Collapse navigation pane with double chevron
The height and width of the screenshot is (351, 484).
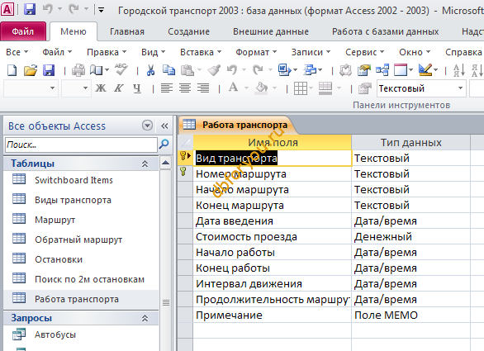164,126
